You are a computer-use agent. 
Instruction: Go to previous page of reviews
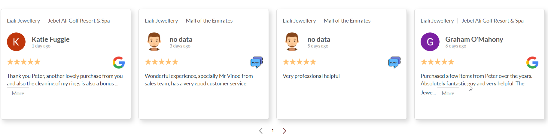261,131
